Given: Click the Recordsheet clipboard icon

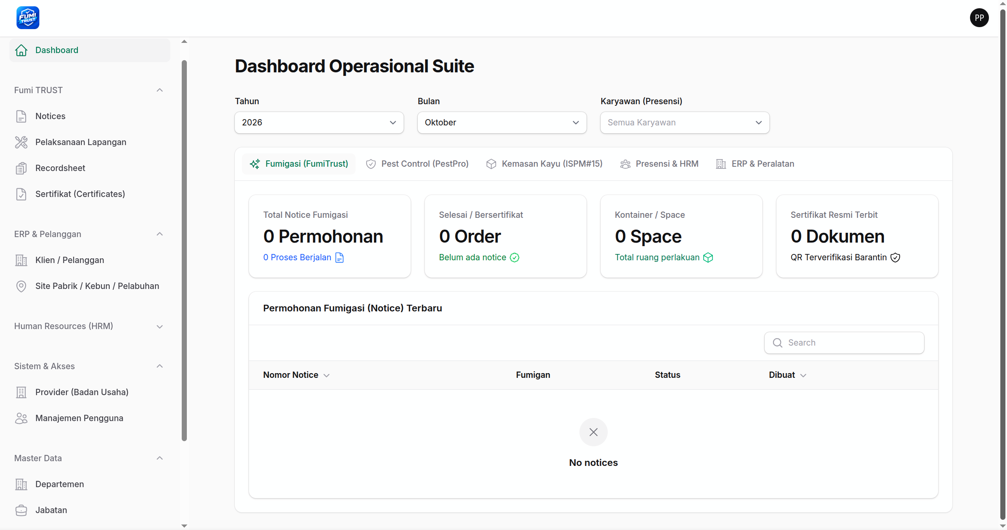Looking at the screenshot, I should click(x=21, y=168).
